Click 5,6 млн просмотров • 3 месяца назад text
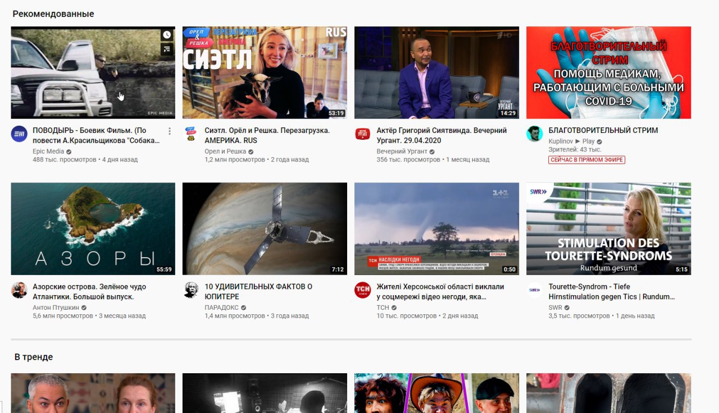Screen dimensions: 719x413 click(x=89, y=315)
